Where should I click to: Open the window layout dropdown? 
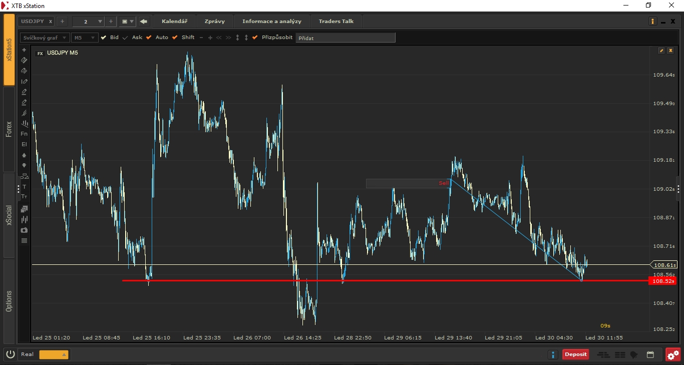128,22
